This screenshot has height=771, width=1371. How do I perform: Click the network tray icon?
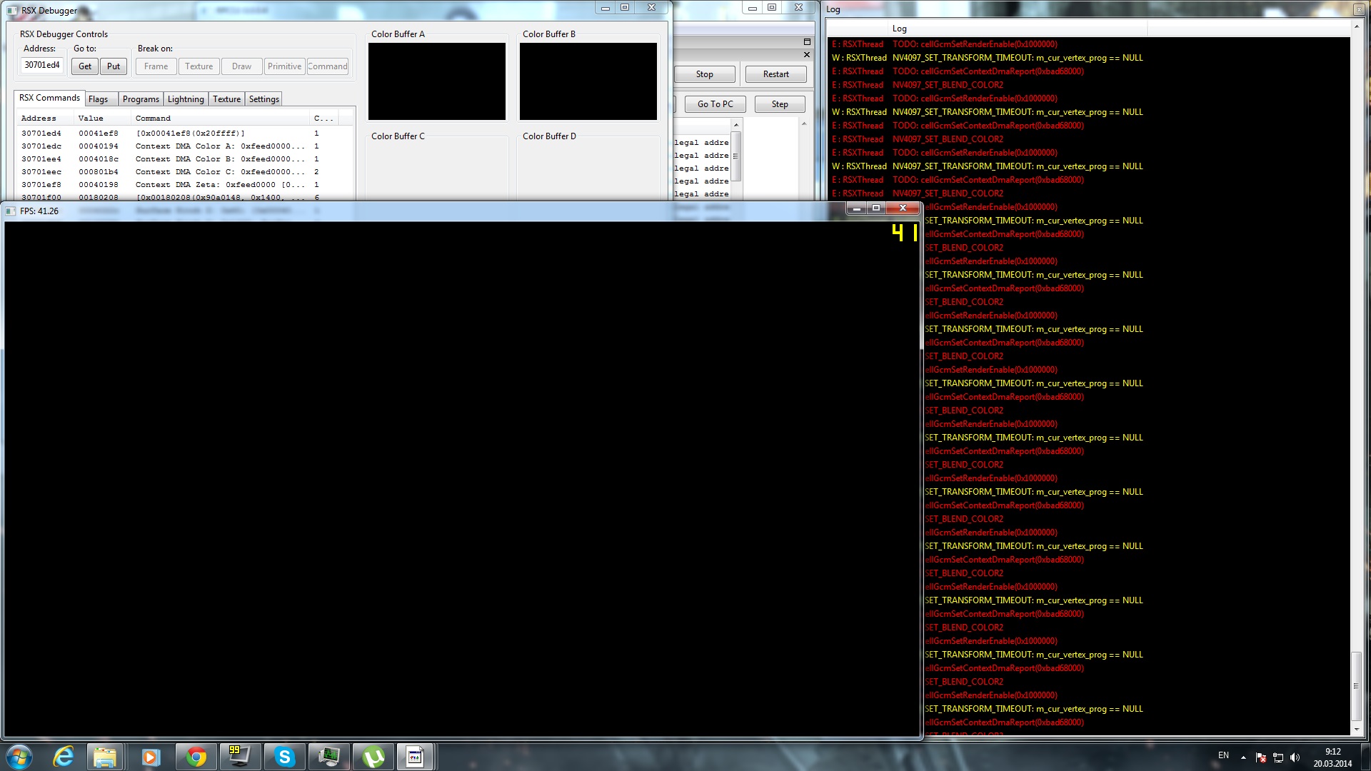point(1278,757)
